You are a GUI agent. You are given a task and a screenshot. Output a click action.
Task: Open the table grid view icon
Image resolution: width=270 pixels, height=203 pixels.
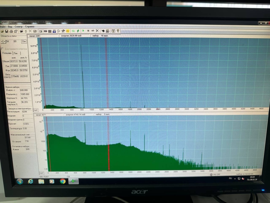click(50, 31)
